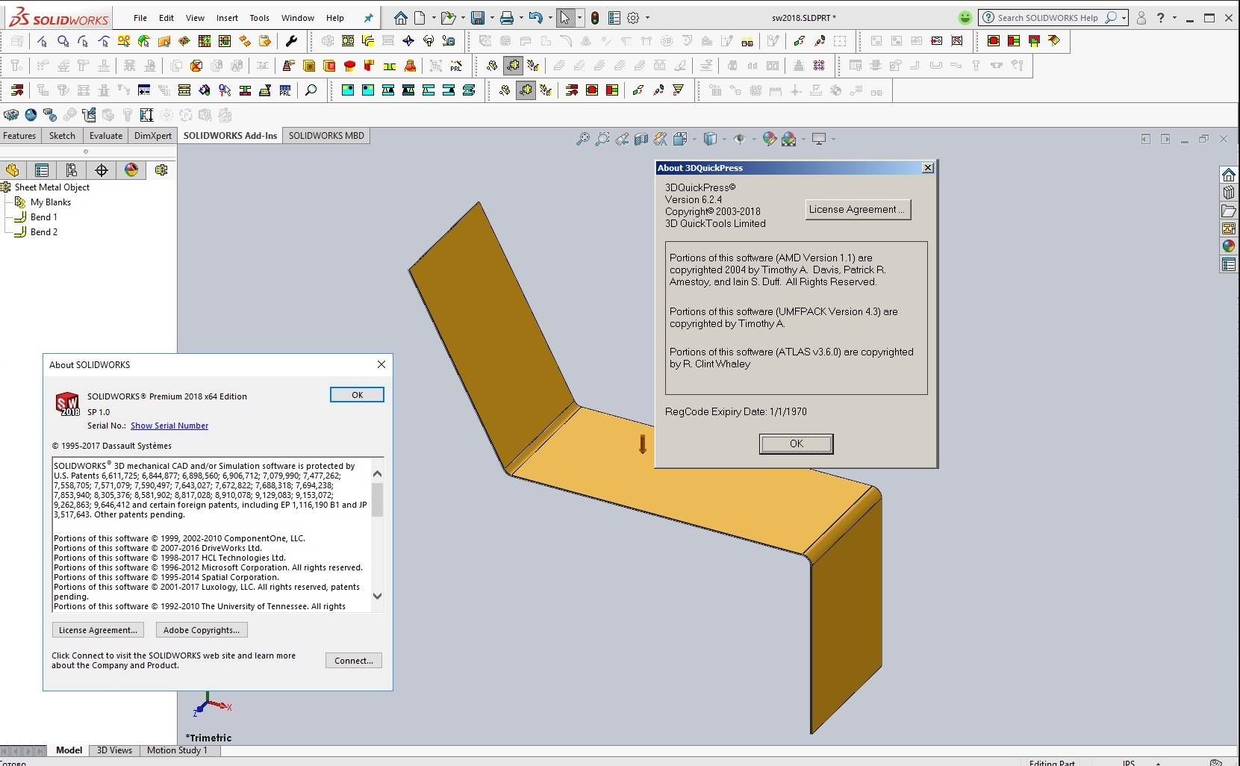Screen dimensions: 1240x766
Task: Open the Tools menu
Action: click(259, 18)
